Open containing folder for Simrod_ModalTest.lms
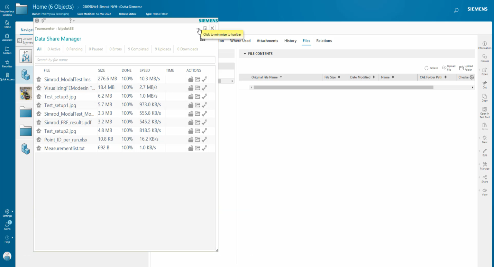The width and height of the screenshot is (494, 267). (x=190, y=79)
